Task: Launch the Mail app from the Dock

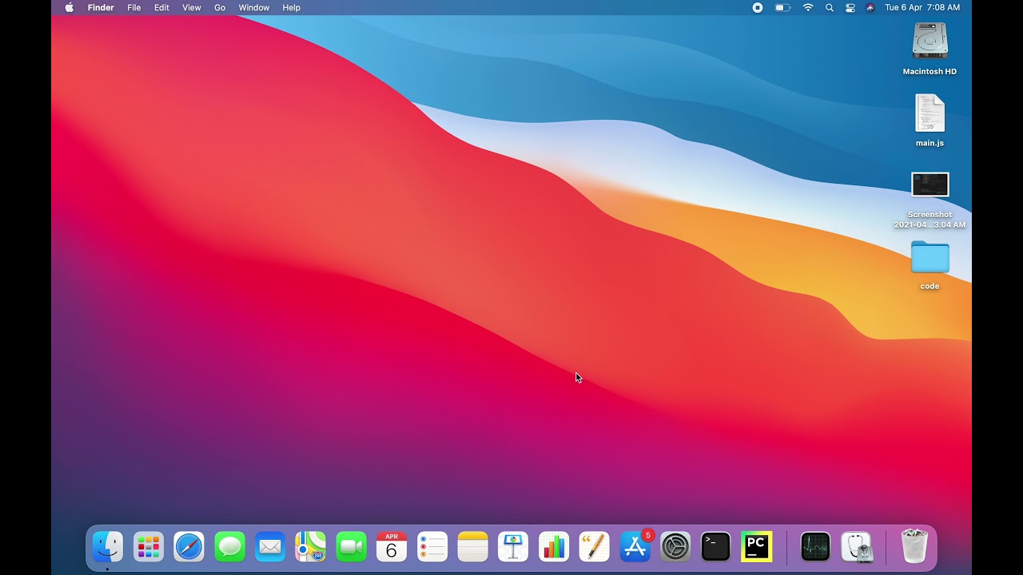Action: pyautogui.click(x=270, y=547)
